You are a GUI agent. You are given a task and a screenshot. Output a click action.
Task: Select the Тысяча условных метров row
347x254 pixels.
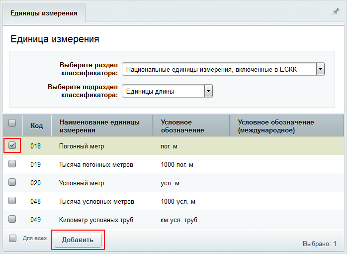173,201
